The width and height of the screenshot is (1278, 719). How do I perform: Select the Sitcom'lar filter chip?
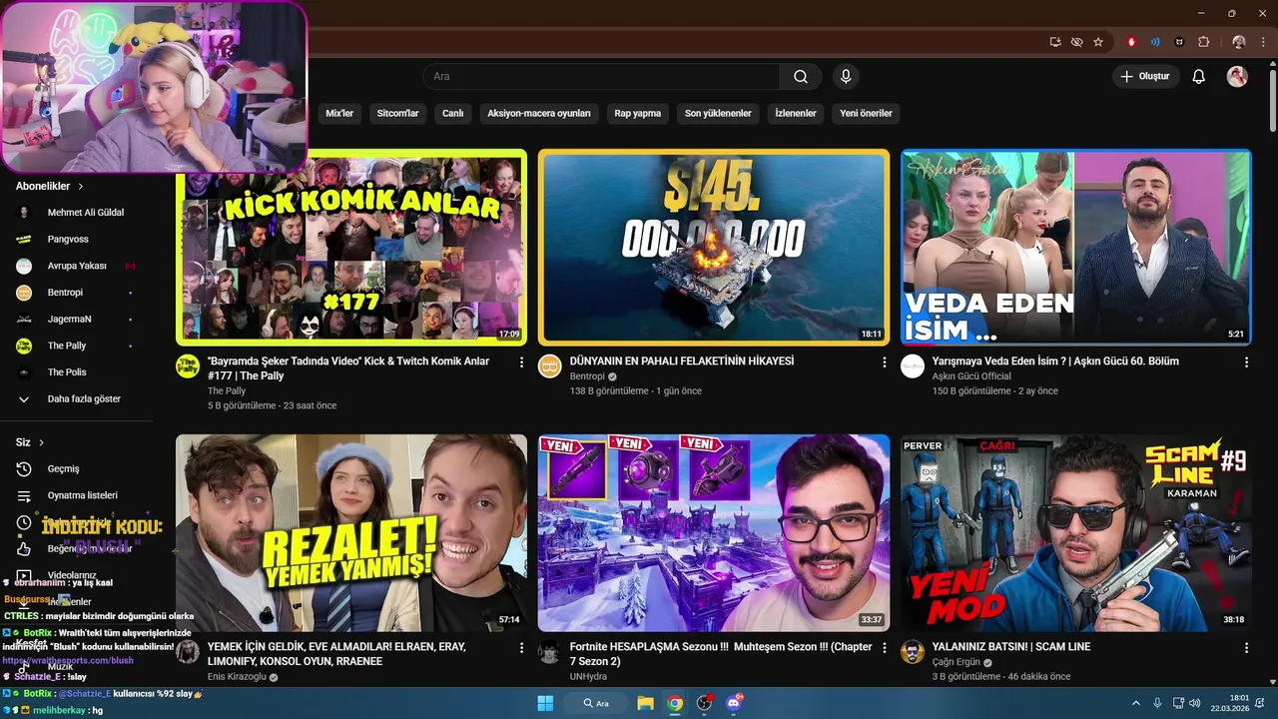pos(397,113)
